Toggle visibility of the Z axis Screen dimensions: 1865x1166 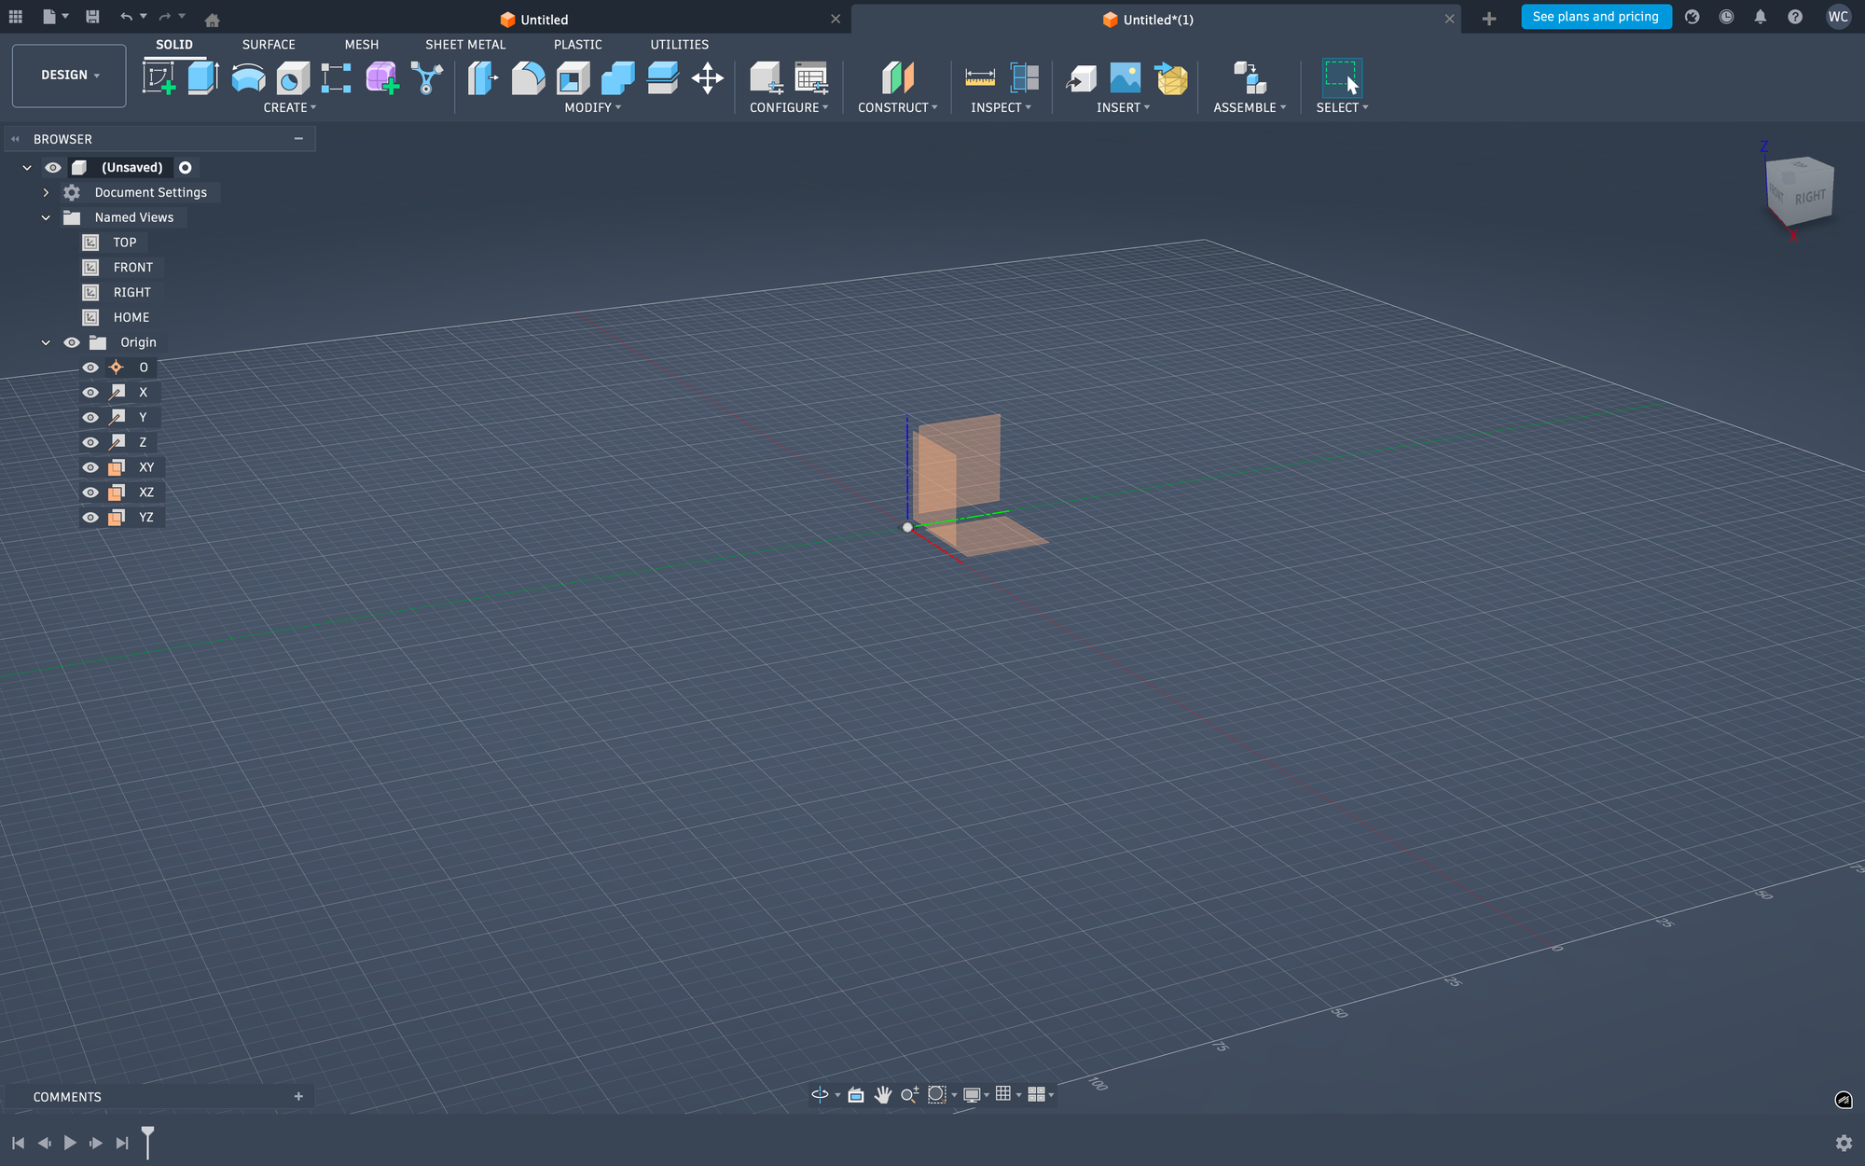pos(90,442)
